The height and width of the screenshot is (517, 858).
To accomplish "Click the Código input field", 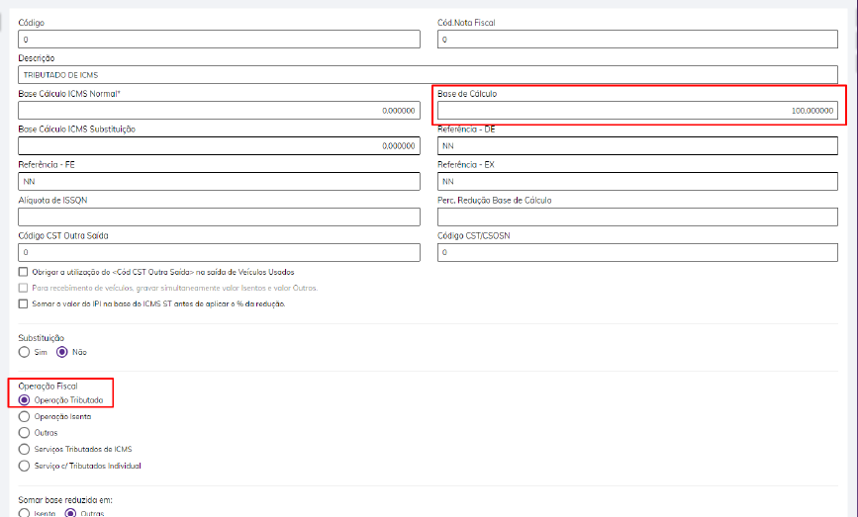I will click(219, 40).
